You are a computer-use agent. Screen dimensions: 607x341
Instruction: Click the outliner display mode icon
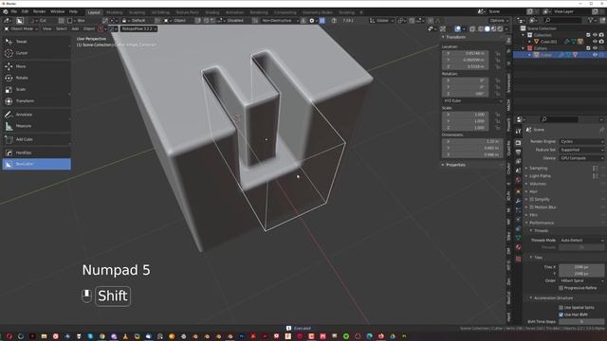point(533,20)
